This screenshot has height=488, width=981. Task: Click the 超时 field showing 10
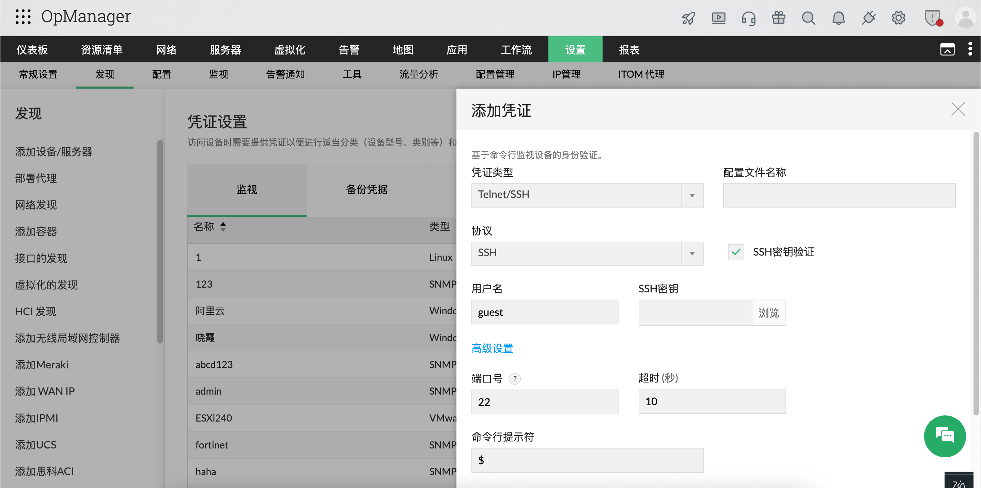click(712, 401)
